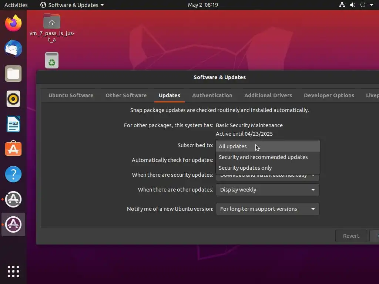Expand the system menu arrow
Screen dimensions: 379x284
click(x=372, y=5)
